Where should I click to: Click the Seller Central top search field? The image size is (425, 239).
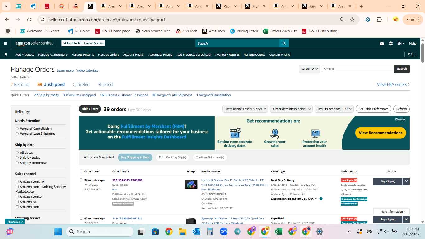point(237,43)
